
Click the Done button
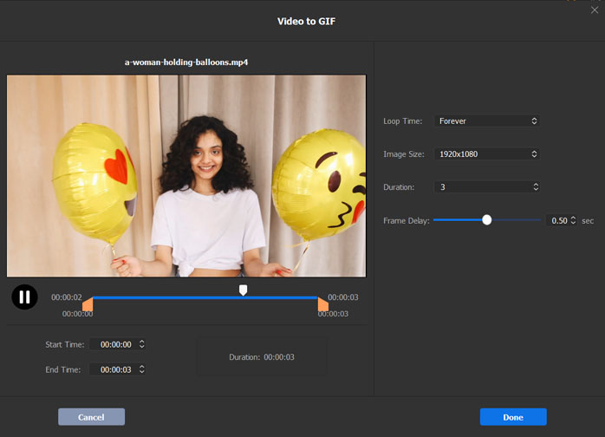coord(513,417)
